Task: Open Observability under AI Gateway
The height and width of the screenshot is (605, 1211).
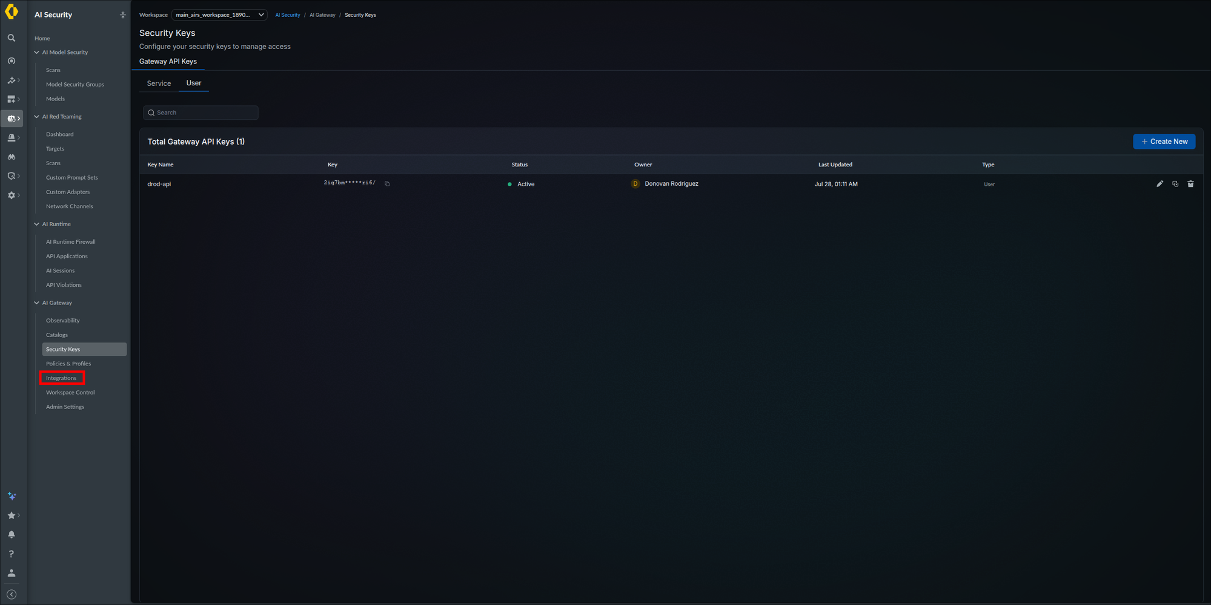Action: 63,321
